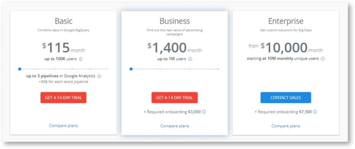The width and height of the screenshot is (355, 149).
Task: Click the Basic plan slider handle
Action: click(20, 69)
